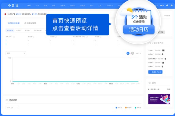Click the blue 新建推广计划 button
The height and width of the screenshot is (116, 175).
155,72
